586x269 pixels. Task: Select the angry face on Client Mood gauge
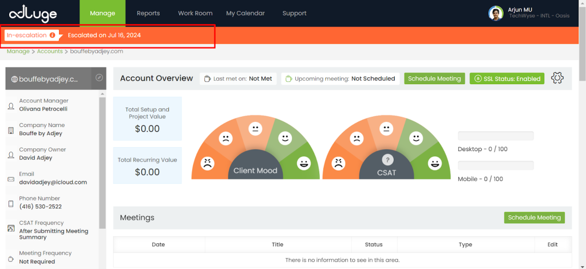(207, 164)
